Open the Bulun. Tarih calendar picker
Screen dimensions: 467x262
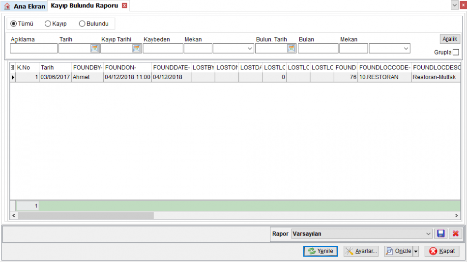coord(292,49)
